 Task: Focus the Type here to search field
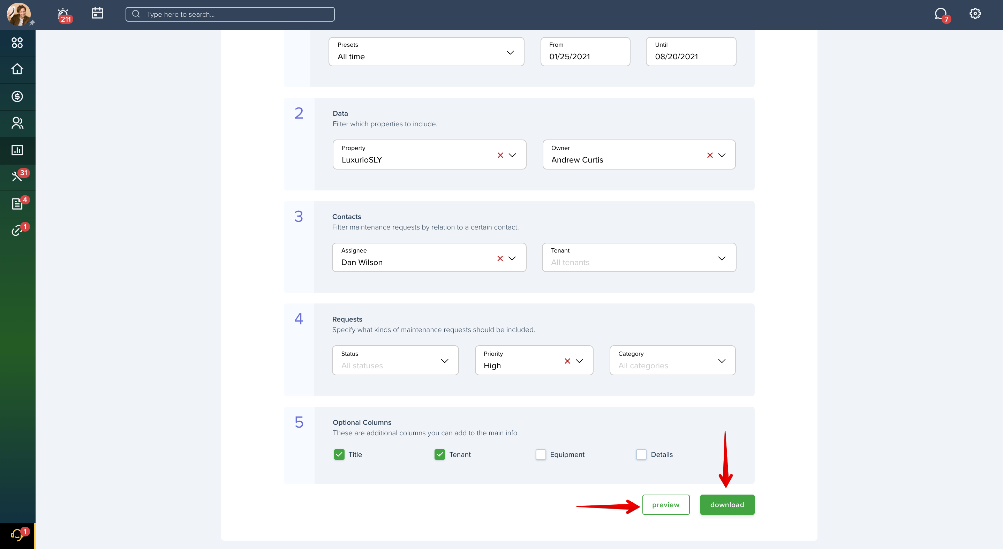pos(230,14)
